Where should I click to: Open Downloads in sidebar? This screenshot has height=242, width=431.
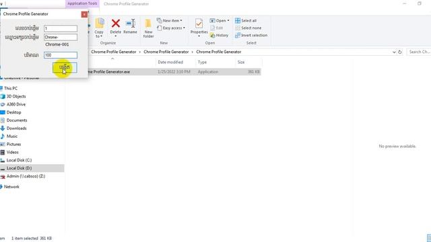[16, 128]
